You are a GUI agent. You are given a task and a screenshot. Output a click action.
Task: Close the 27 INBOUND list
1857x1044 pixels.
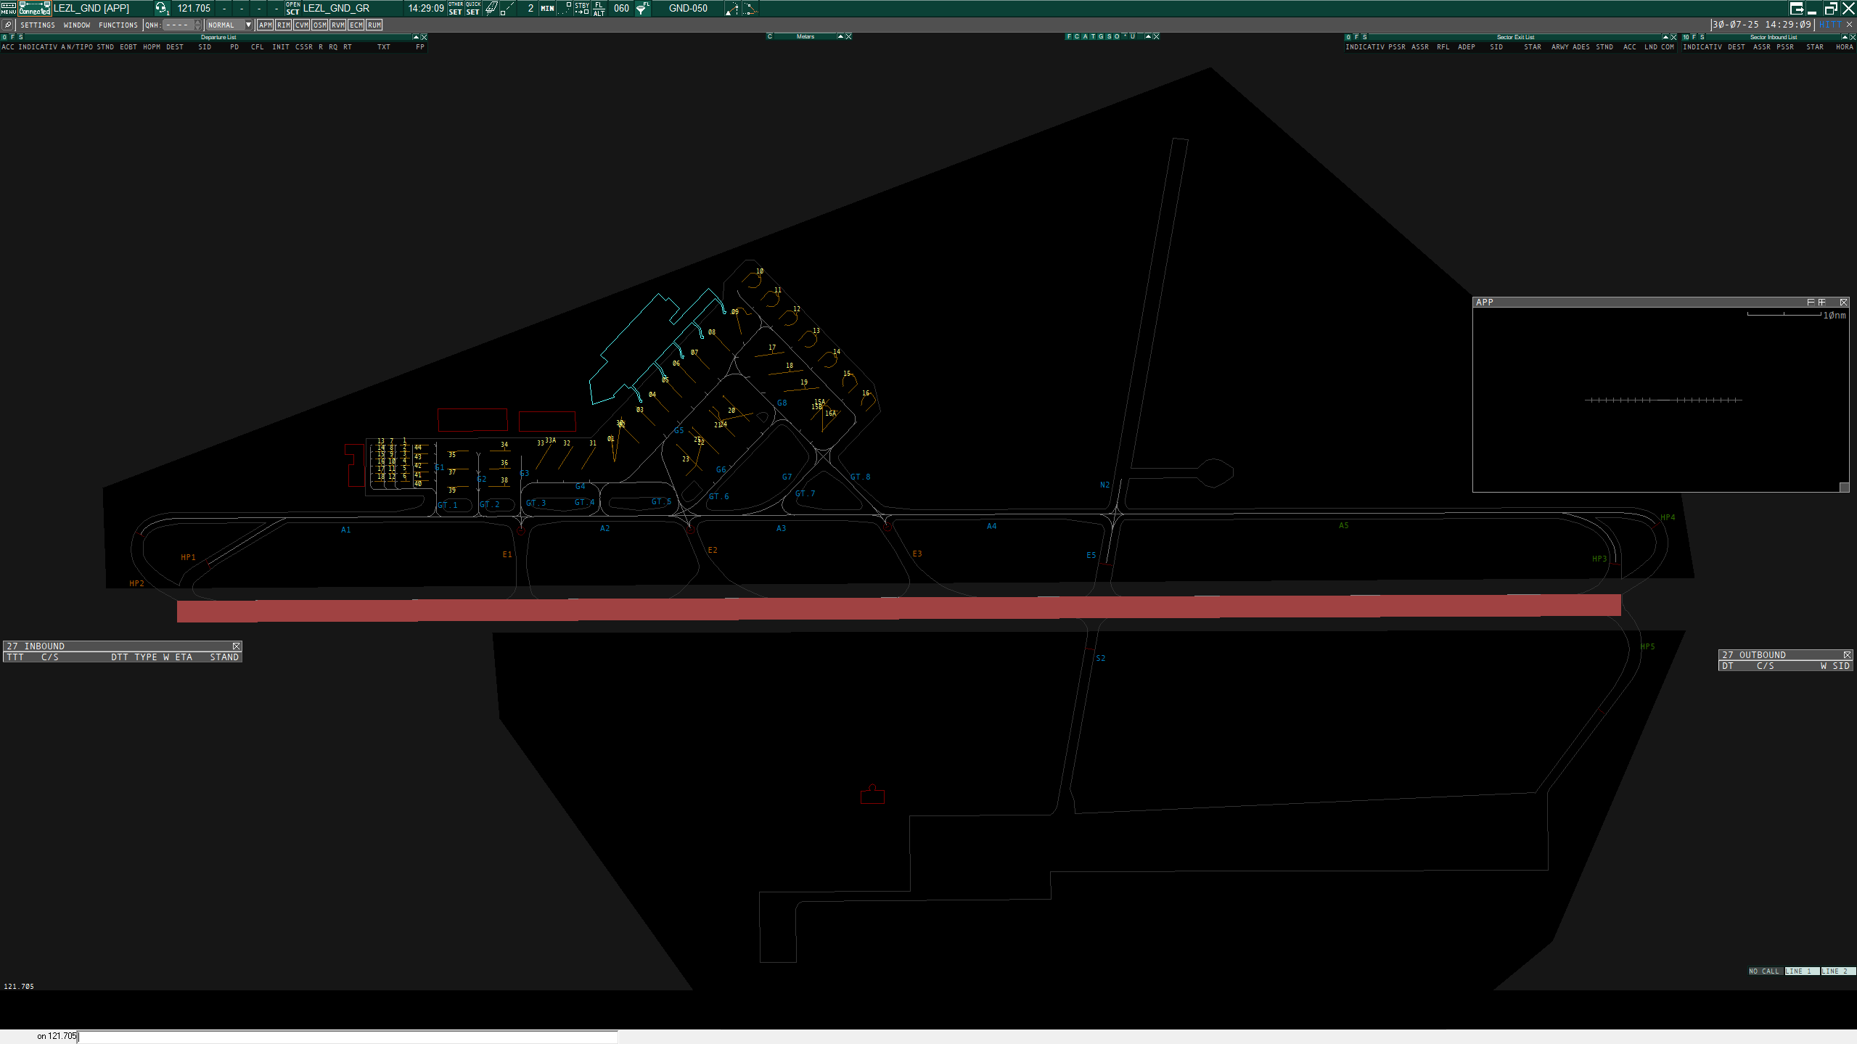click(237, 646)
